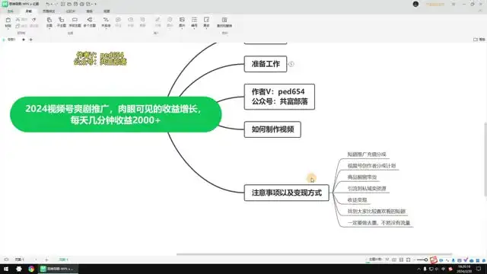This screenshot has width=487, height=274.
Task: Open the fifth ribbon tab
Action: point(90,11)
